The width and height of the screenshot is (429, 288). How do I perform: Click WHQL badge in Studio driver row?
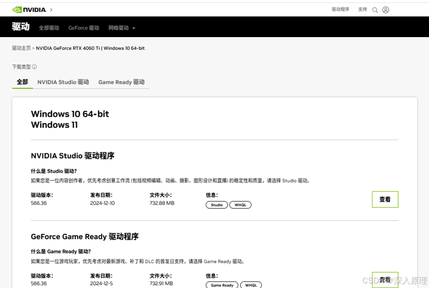(240, 205)
